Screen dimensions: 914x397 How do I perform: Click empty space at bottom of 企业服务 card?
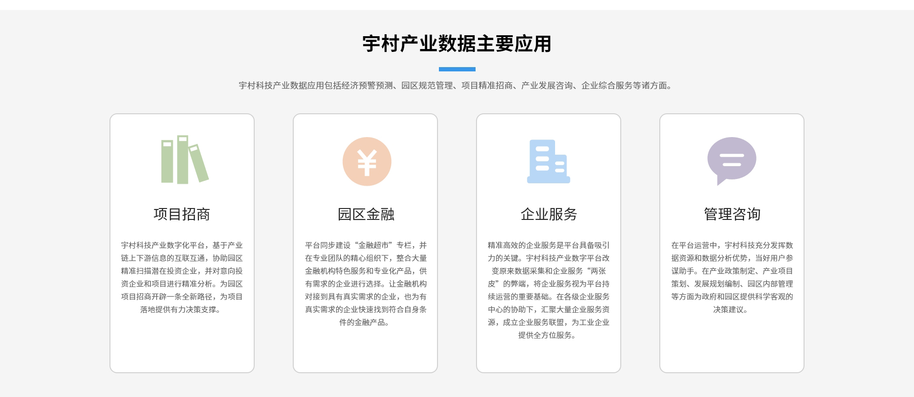[x=548, y=357]
